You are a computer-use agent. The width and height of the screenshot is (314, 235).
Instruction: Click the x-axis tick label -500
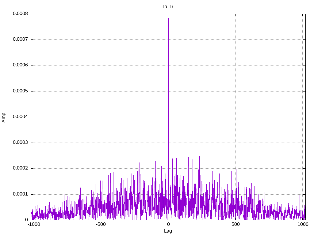pyautogui.click(x=101, y=224)
